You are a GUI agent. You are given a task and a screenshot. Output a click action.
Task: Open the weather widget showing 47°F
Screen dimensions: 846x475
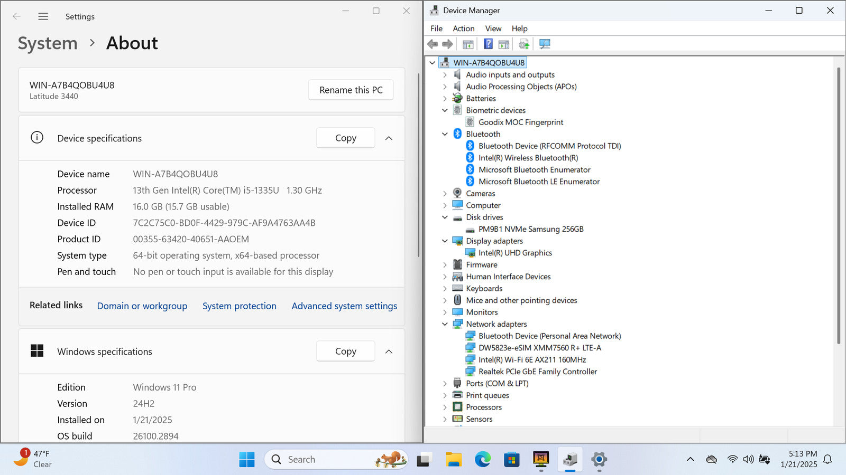pyautogui.click(x=33, y=459)
